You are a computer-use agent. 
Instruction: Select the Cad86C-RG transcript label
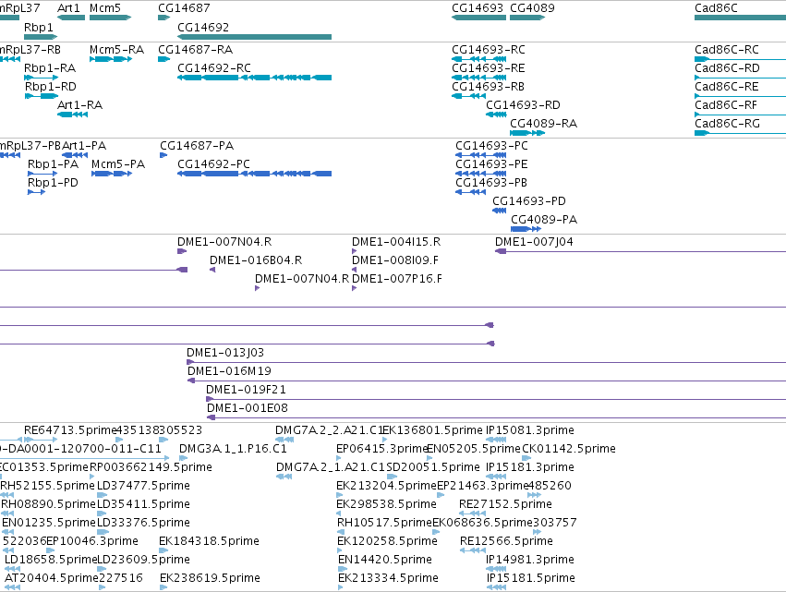tap(728, 124)
